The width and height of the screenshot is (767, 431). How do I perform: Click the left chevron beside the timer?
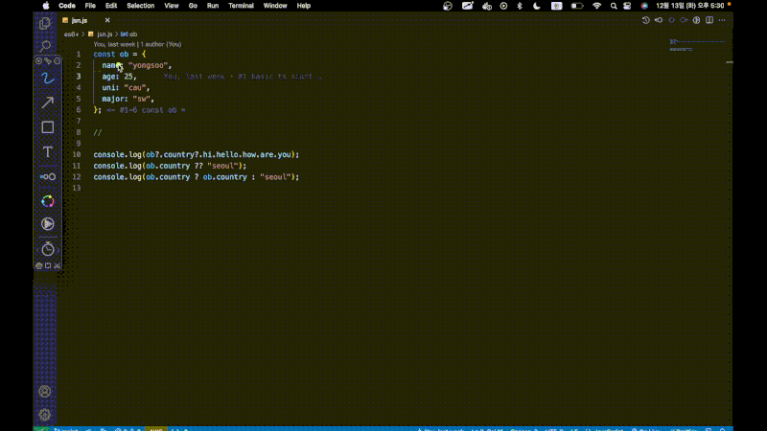(37, 250)
